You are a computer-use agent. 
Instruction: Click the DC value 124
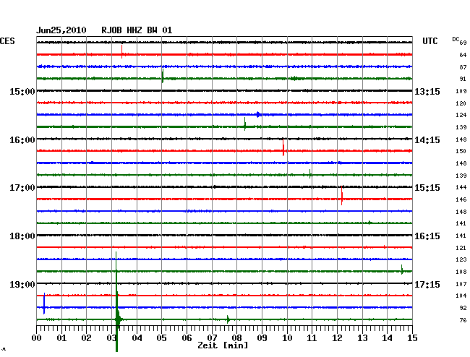(461, 115)
